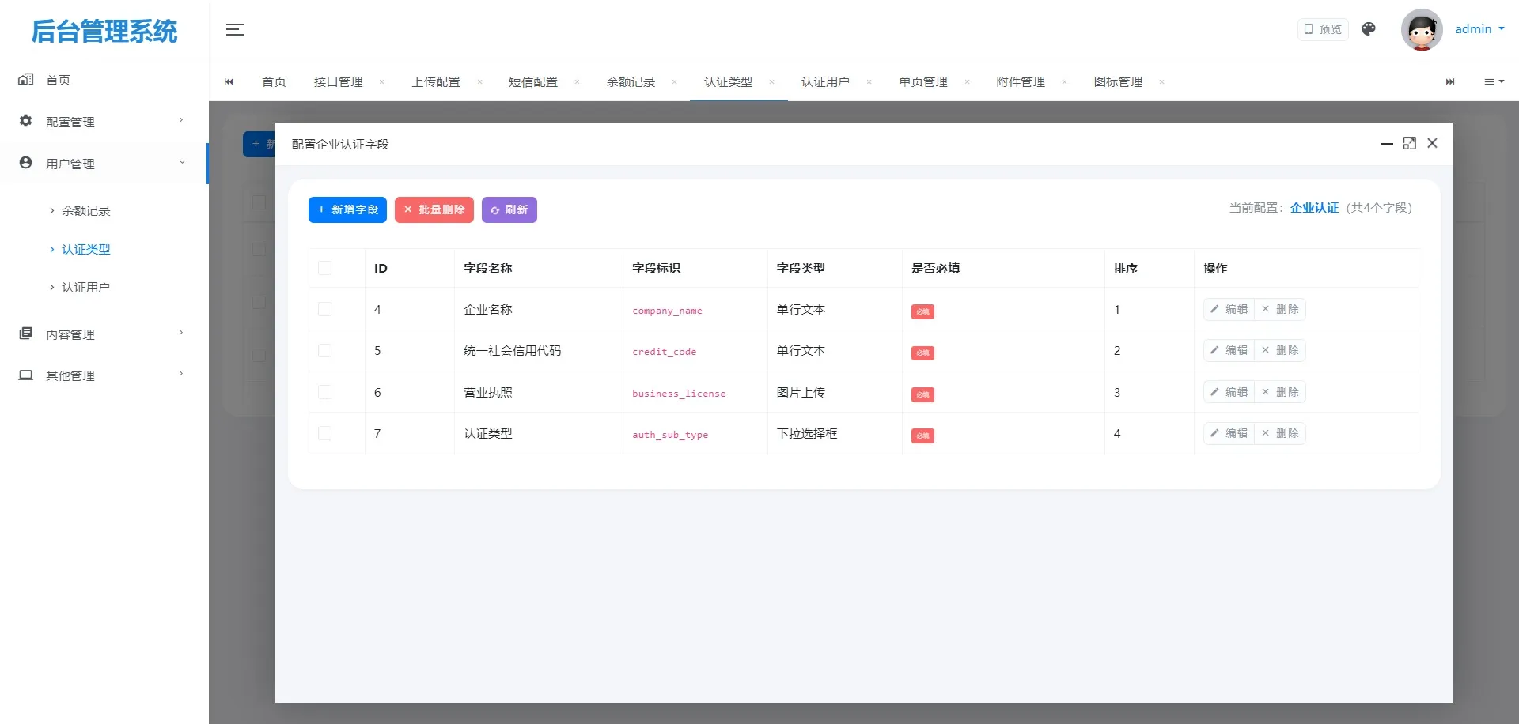The image size is (1519, 724).
Task: Click the 新增字段 button
Action: click(x=347, y=209)
